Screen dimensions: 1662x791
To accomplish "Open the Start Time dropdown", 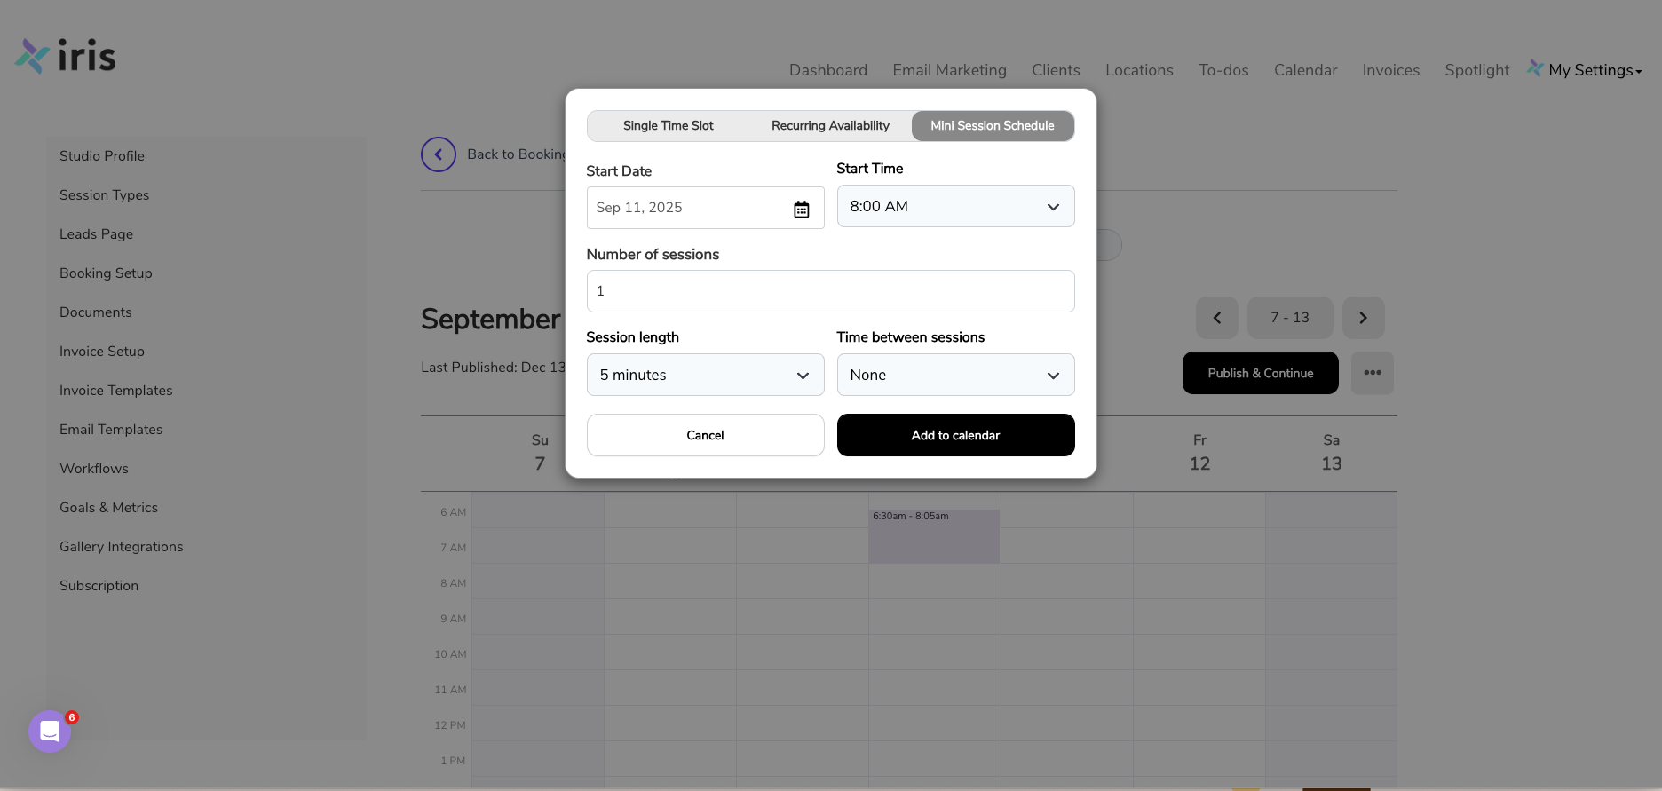I will tap(955, 206).
